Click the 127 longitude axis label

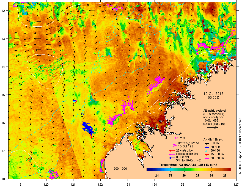click(x=236, y=184)
